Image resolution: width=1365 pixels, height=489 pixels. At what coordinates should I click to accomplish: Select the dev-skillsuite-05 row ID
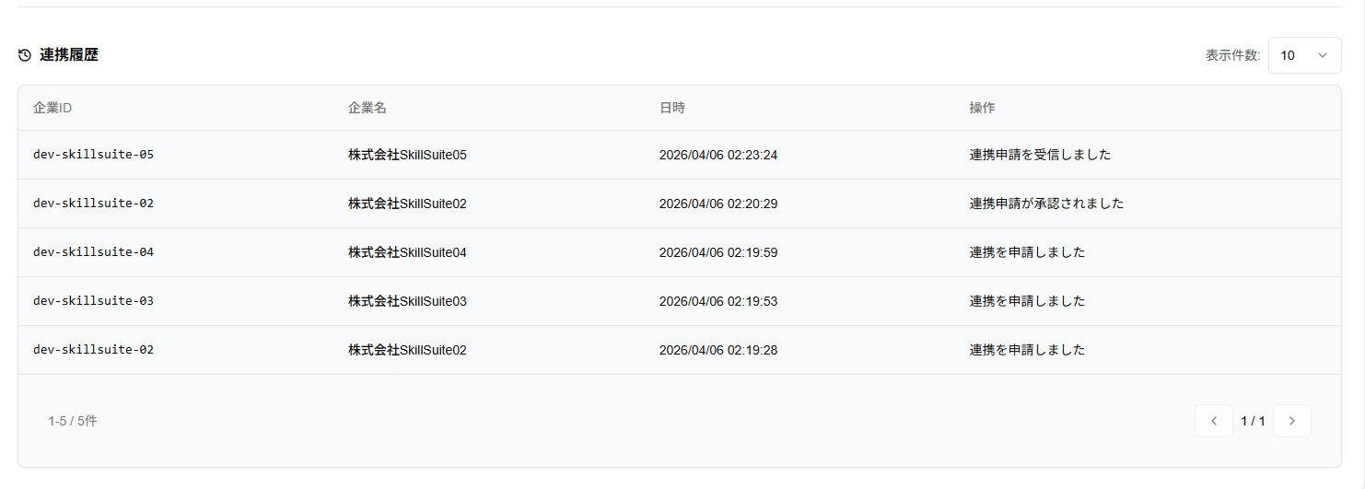coord(93,155)
